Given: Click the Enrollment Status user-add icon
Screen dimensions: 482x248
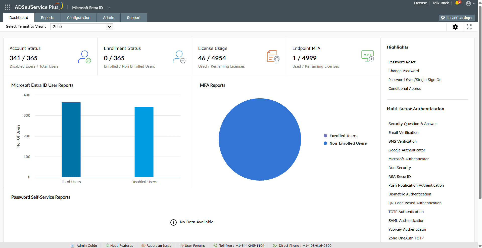Looking at the screenshot, I should (x=179, y=57).
